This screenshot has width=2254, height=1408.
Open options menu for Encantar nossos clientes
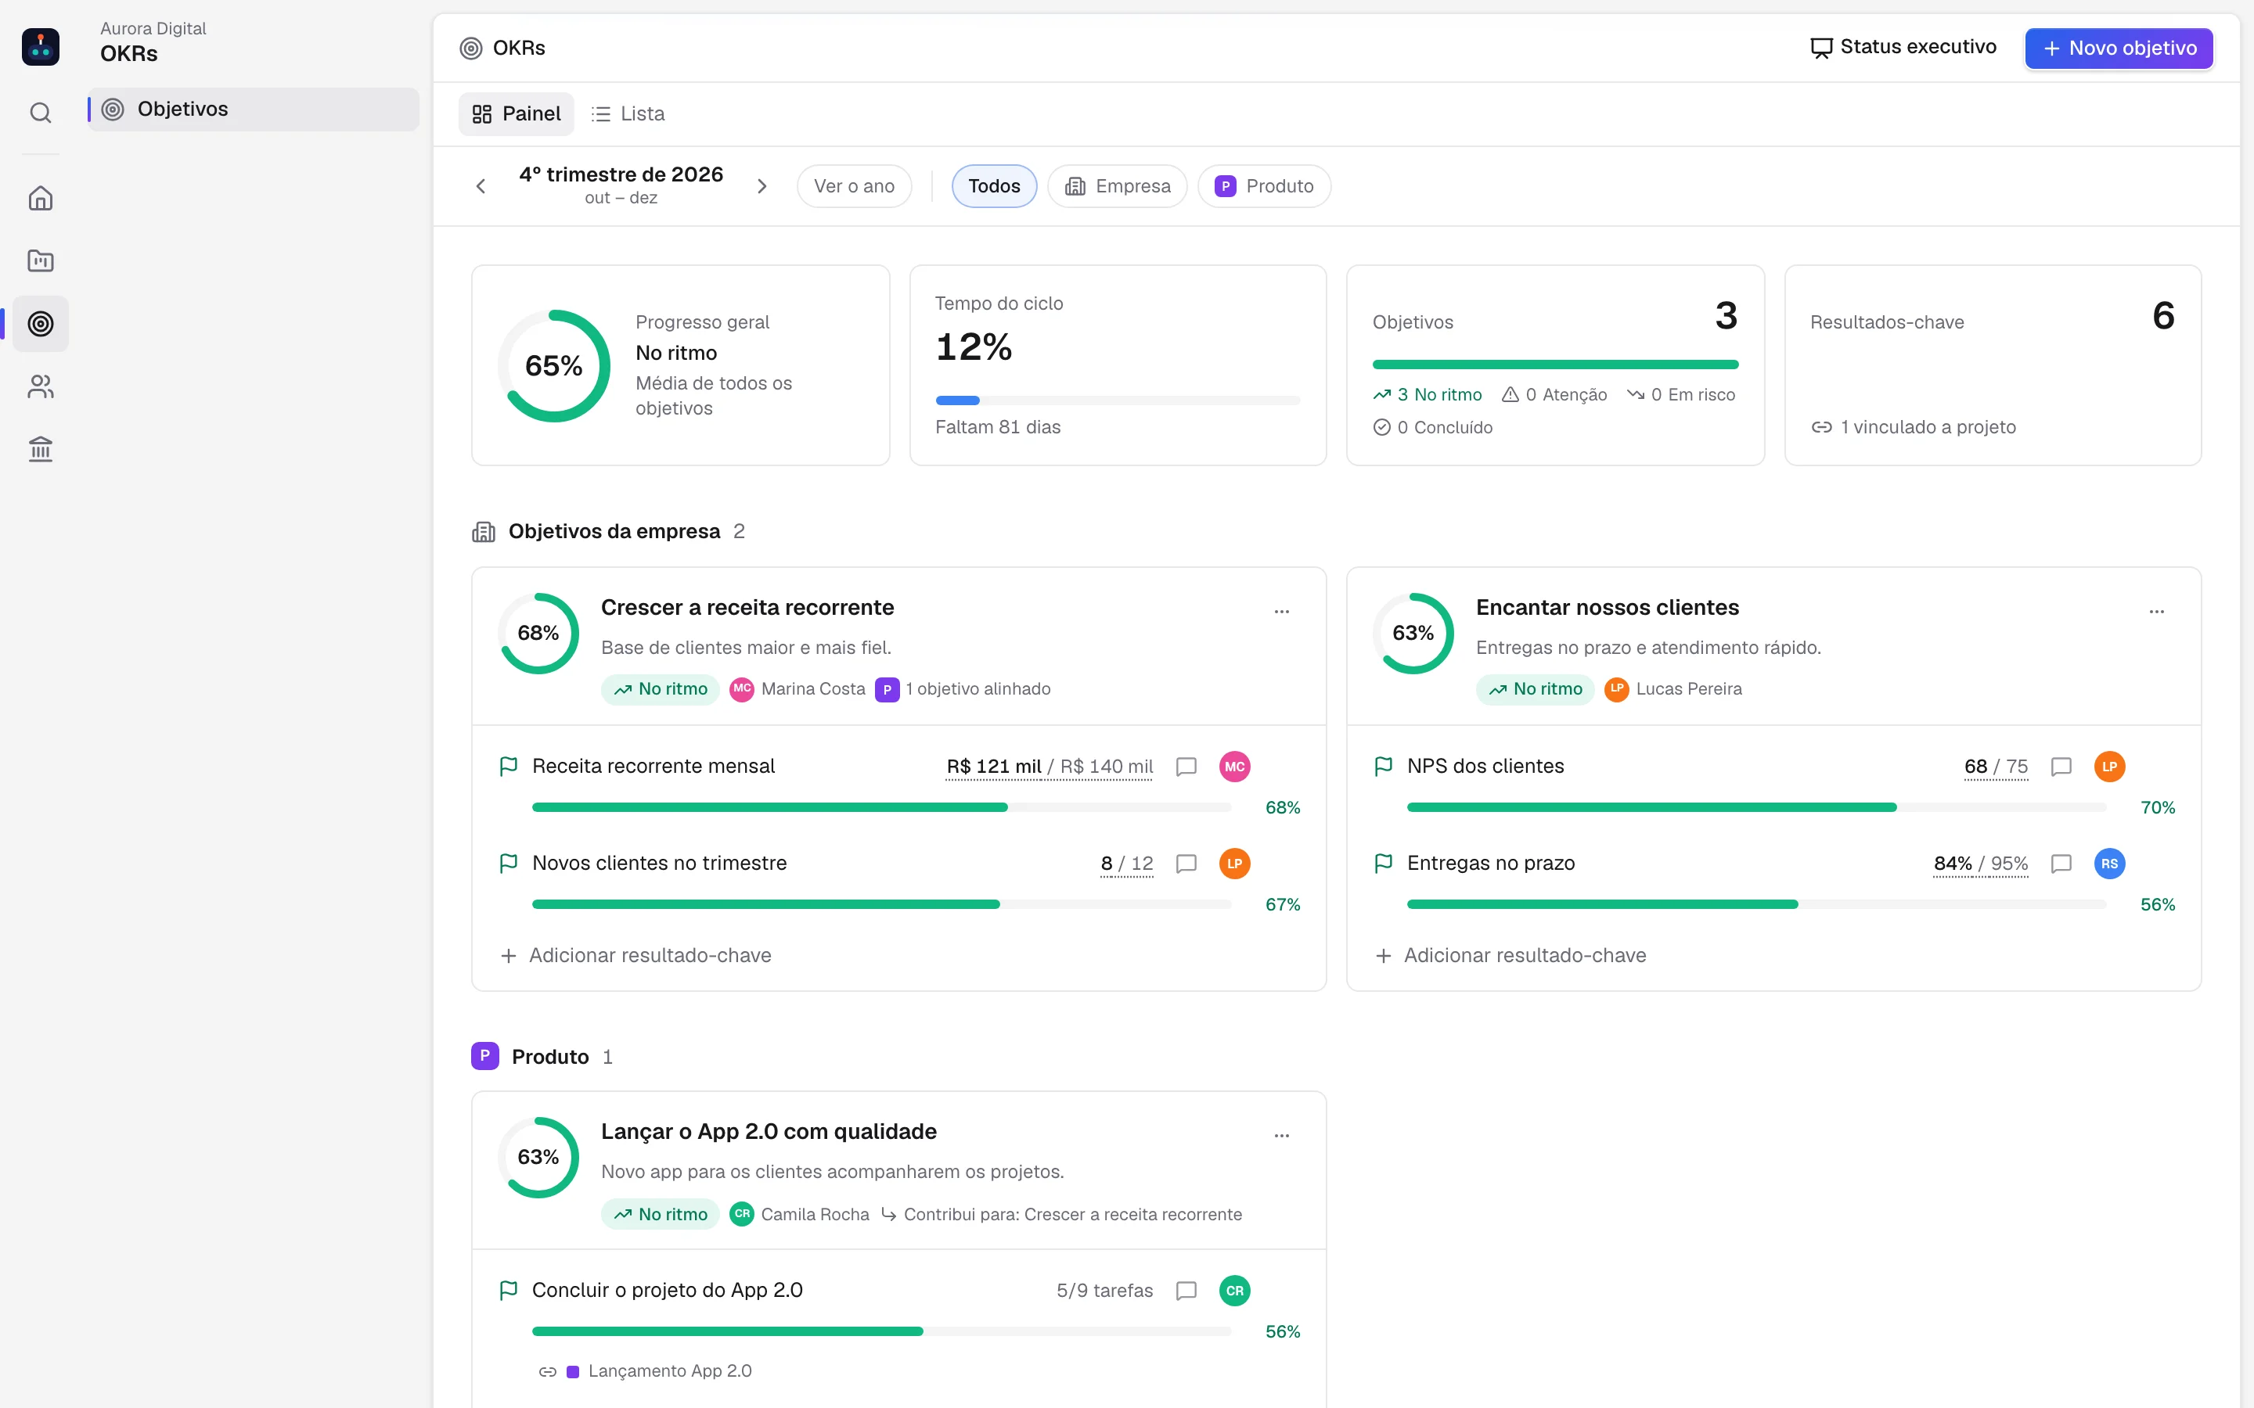2157,612
